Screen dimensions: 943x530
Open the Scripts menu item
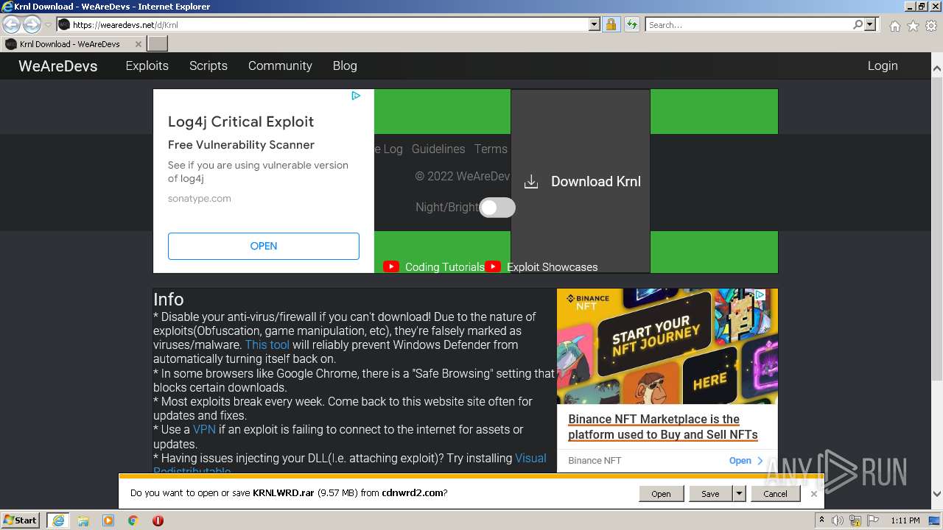[x=208, y=66]
